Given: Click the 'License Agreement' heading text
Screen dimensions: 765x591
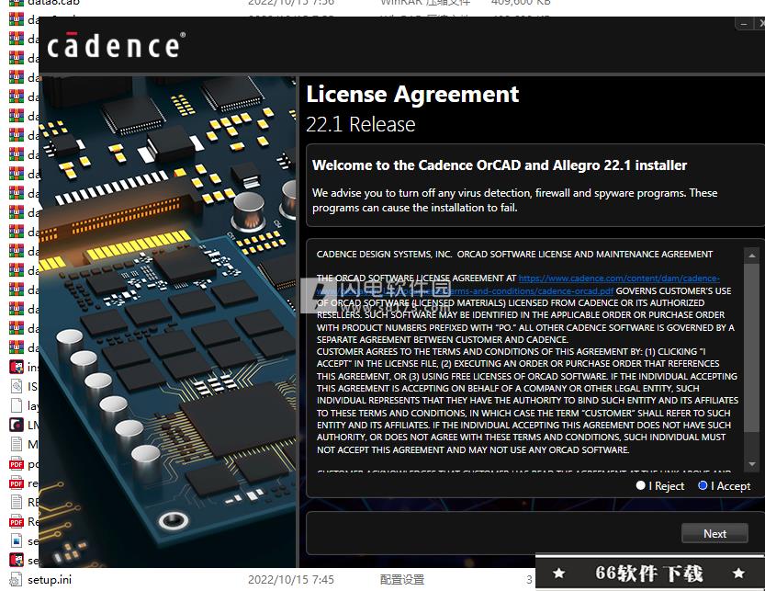Looking at the screenshot, I should (x=412, y=94).
